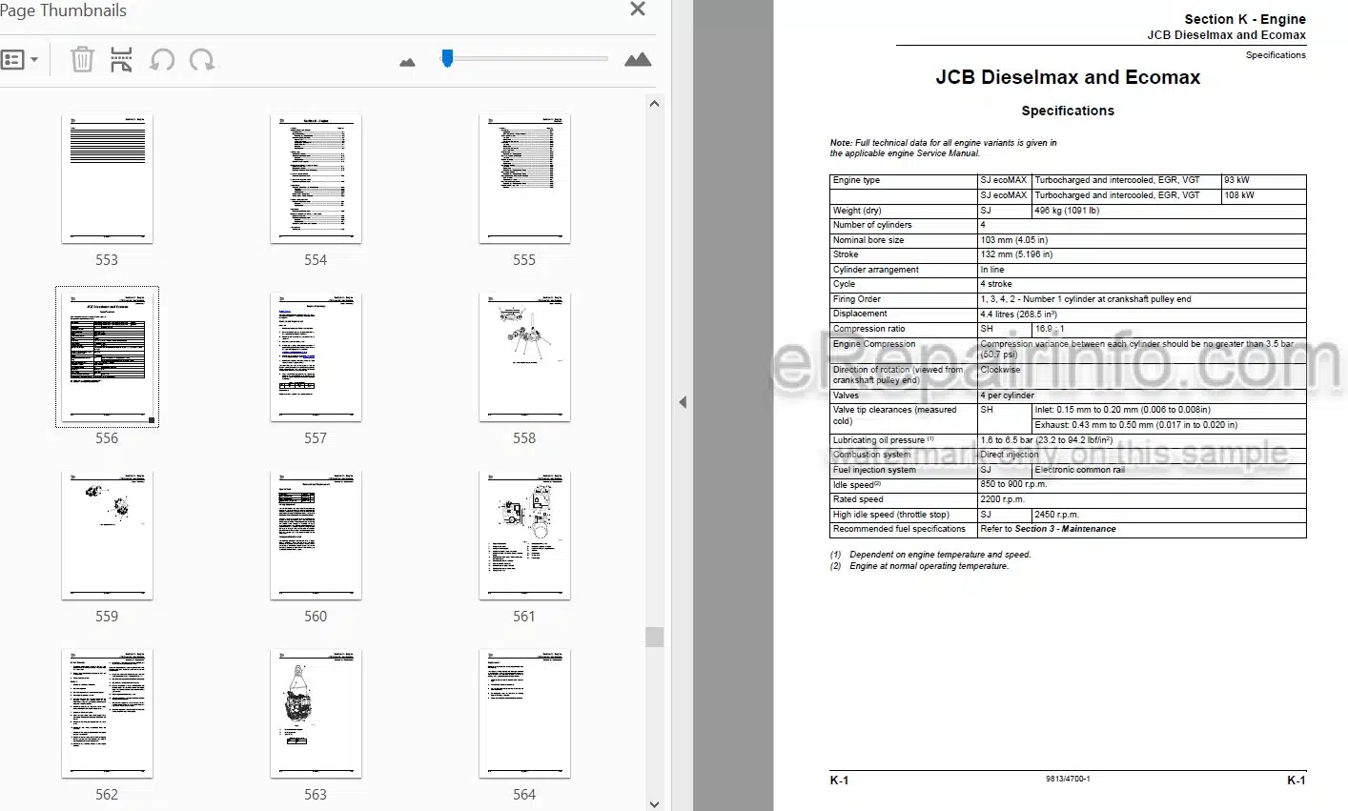Click page number label '560'
1348x811 pixels.
click(x=316, y=617)
